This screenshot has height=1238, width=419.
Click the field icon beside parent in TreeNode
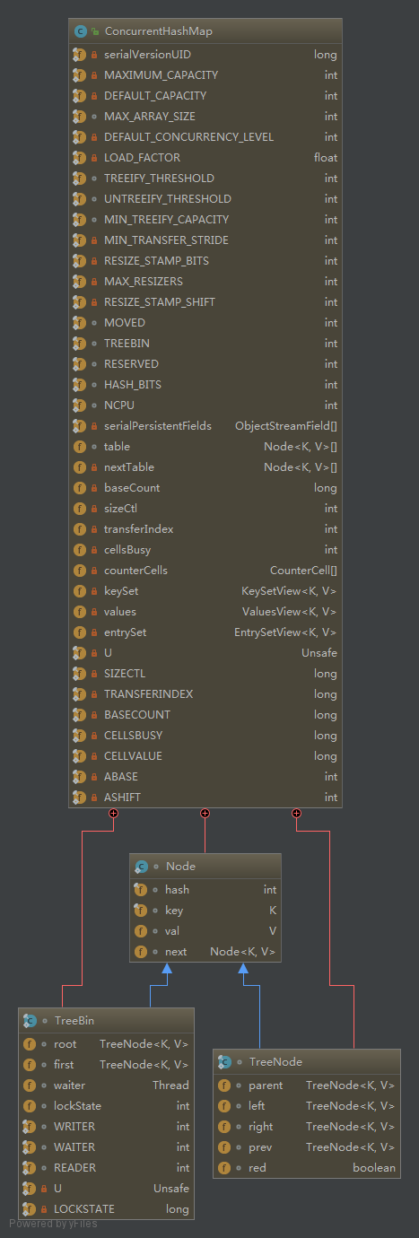click(224, 1085)
